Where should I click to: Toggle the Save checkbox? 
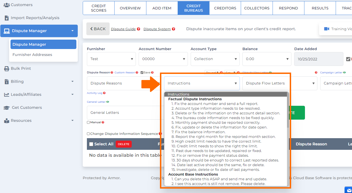click(142, 73)
